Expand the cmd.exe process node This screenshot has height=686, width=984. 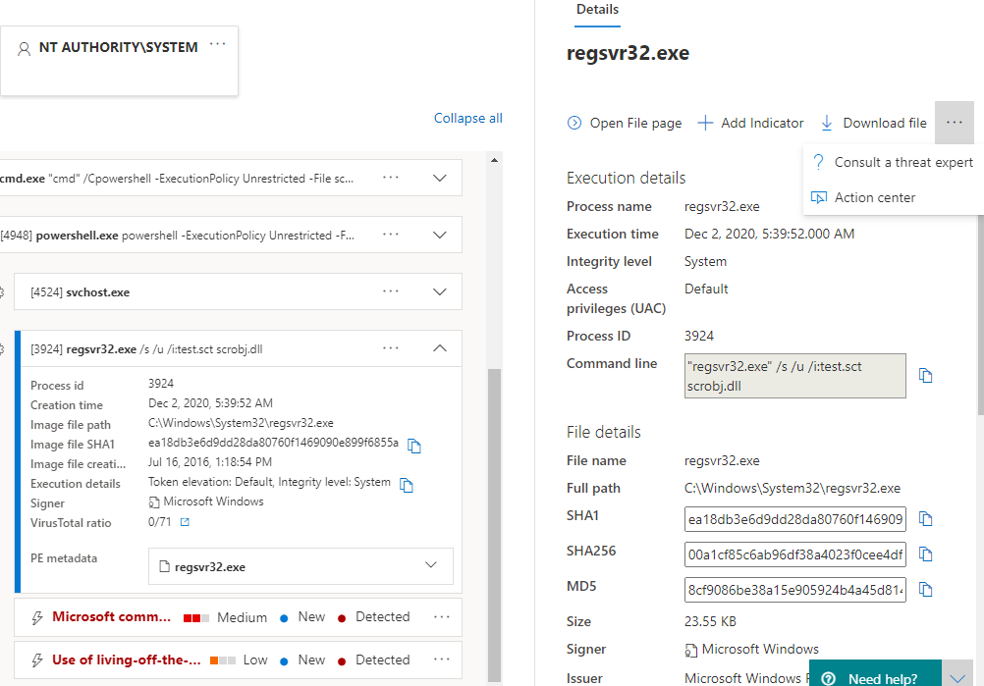[x=440, y=178]
